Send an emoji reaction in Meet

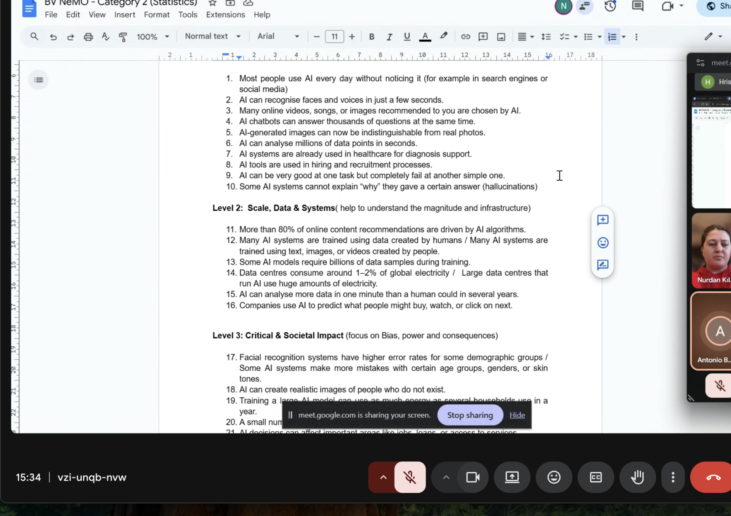(x=554, y=477)
